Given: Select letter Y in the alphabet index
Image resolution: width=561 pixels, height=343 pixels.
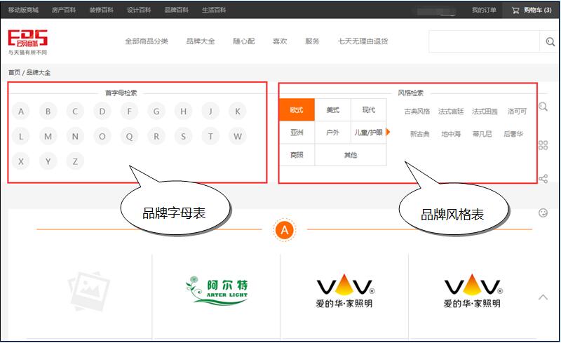Looking at the screenshot, I should [48, 161].
